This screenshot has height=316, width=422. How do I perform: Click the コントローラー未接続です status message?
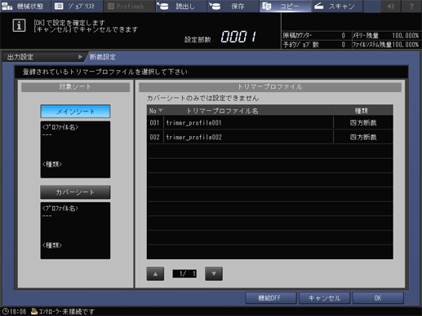point(67,311)
